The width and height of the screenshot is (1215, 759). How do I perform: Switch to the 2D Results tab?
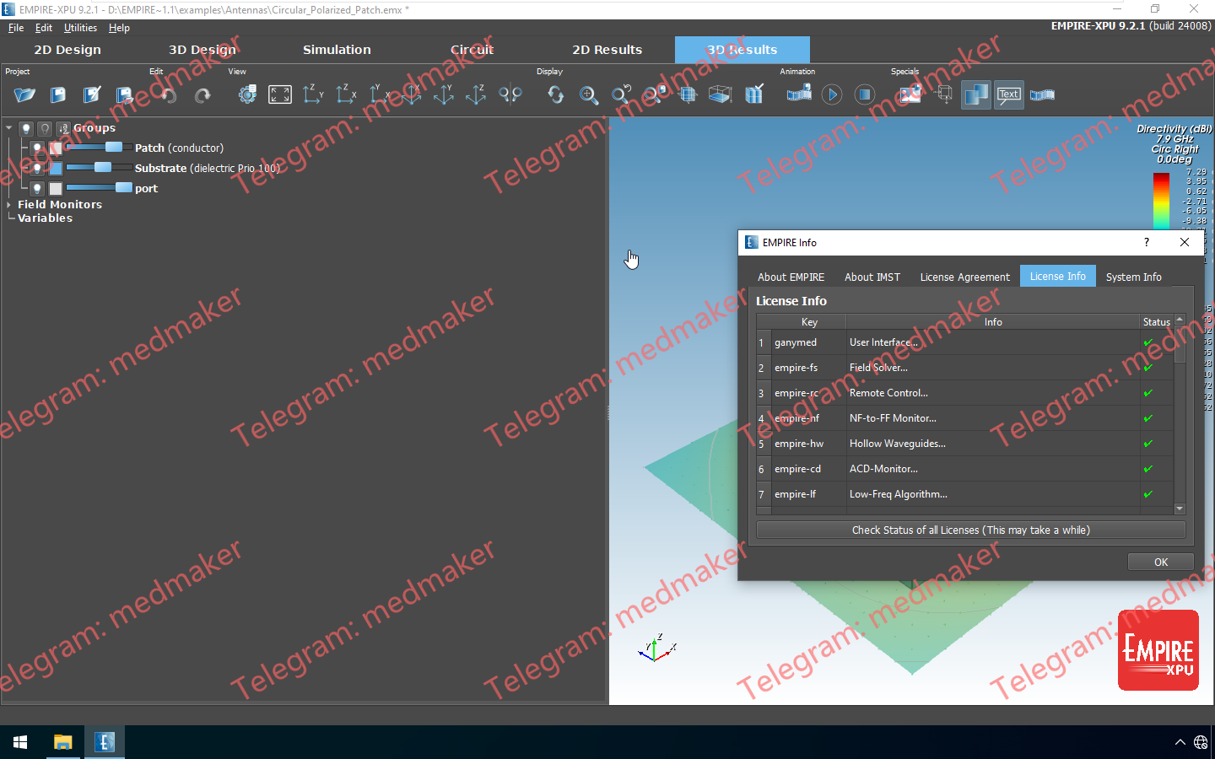607,50
